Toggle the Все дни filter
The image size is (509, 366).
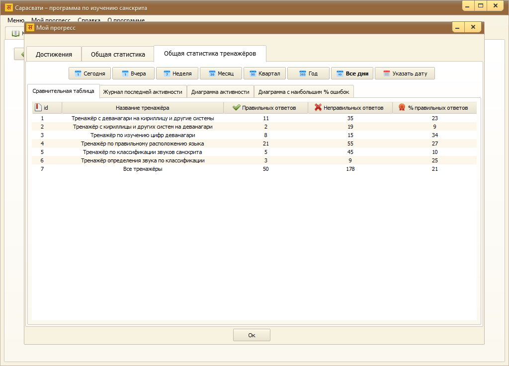(352, 73)
